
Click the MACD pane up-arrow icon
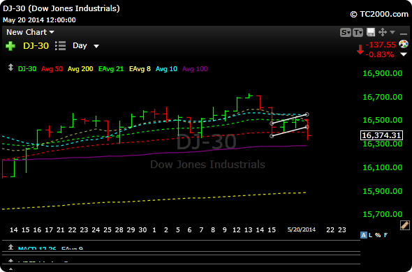tap(10, 247)
